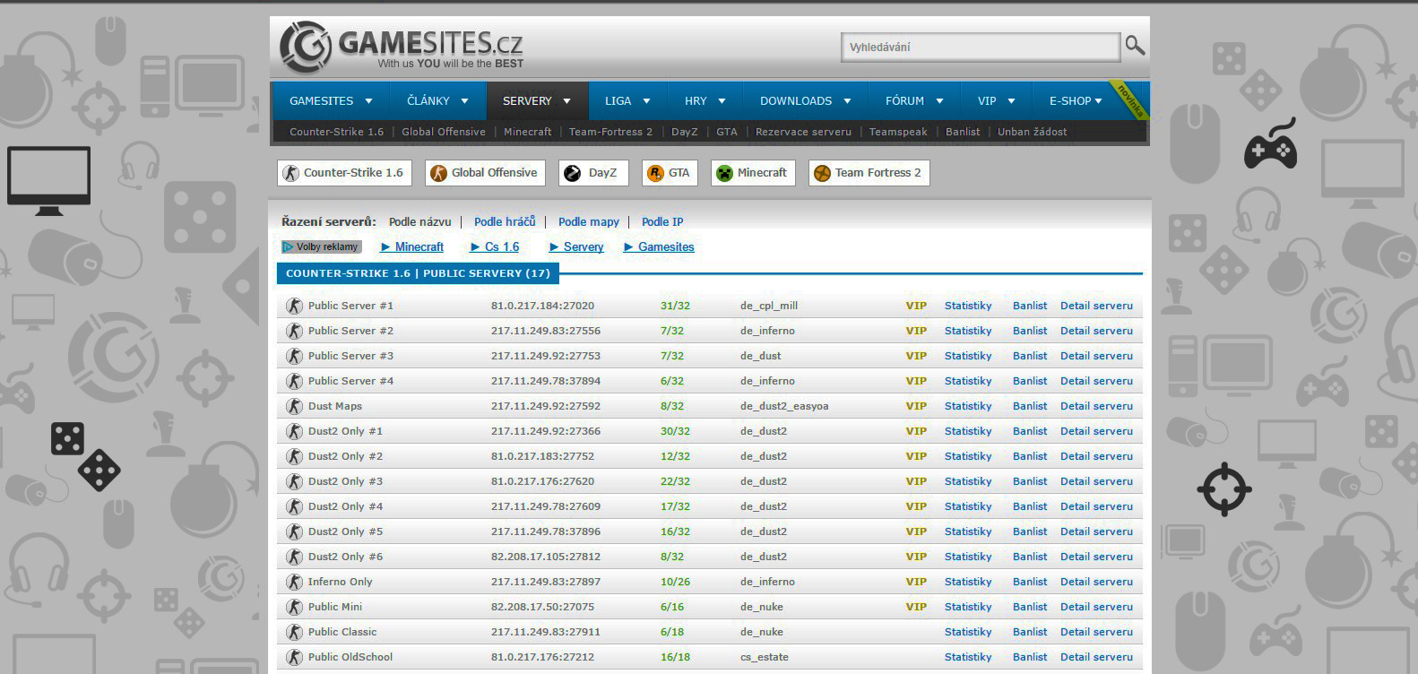Click the icon beside Public Server #2
The width and height of the screenshot is (1418, 674).
coord(294,331)
